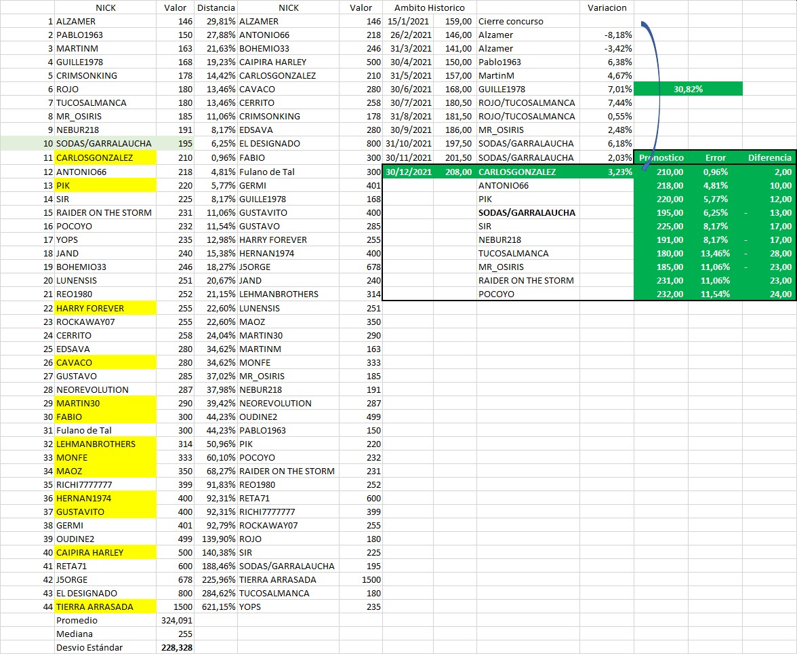This screenshot has width=797, height=654.
Task: Click the Promedio label cell
Action: pyautogui.click(x=77, y=620)
